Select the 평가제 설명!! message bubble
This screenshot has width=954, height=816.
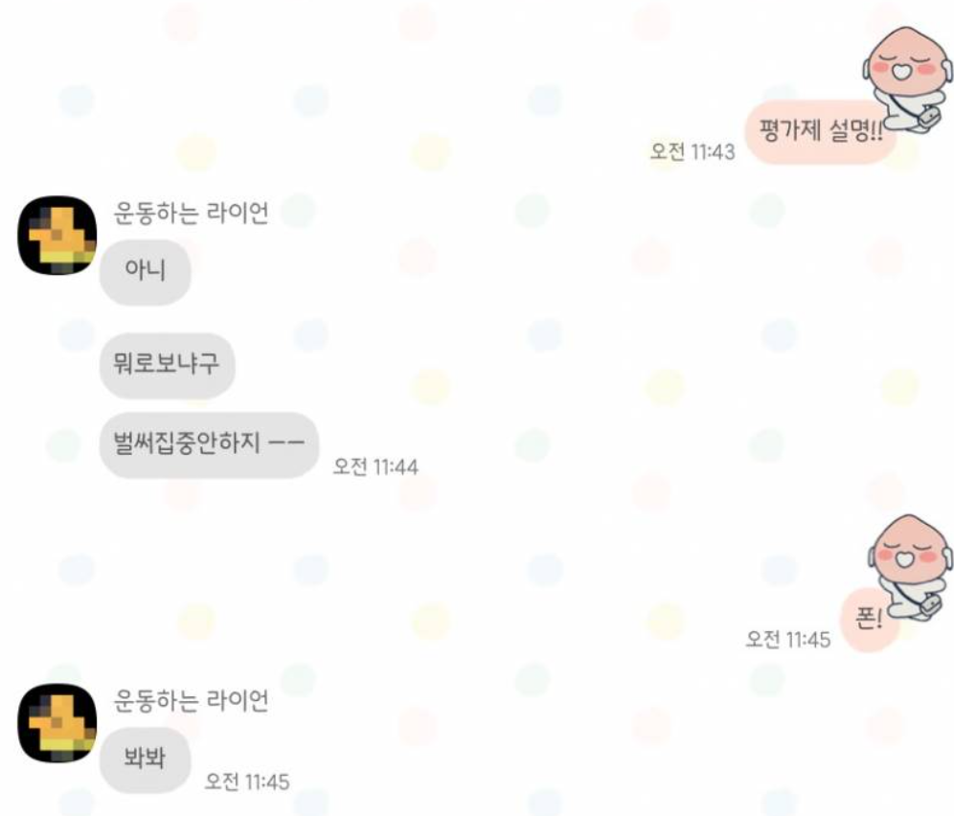(821, 132)
